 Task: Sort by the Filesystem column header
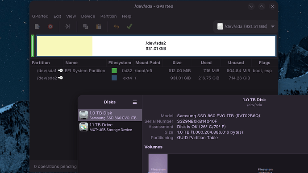point(120,63)
